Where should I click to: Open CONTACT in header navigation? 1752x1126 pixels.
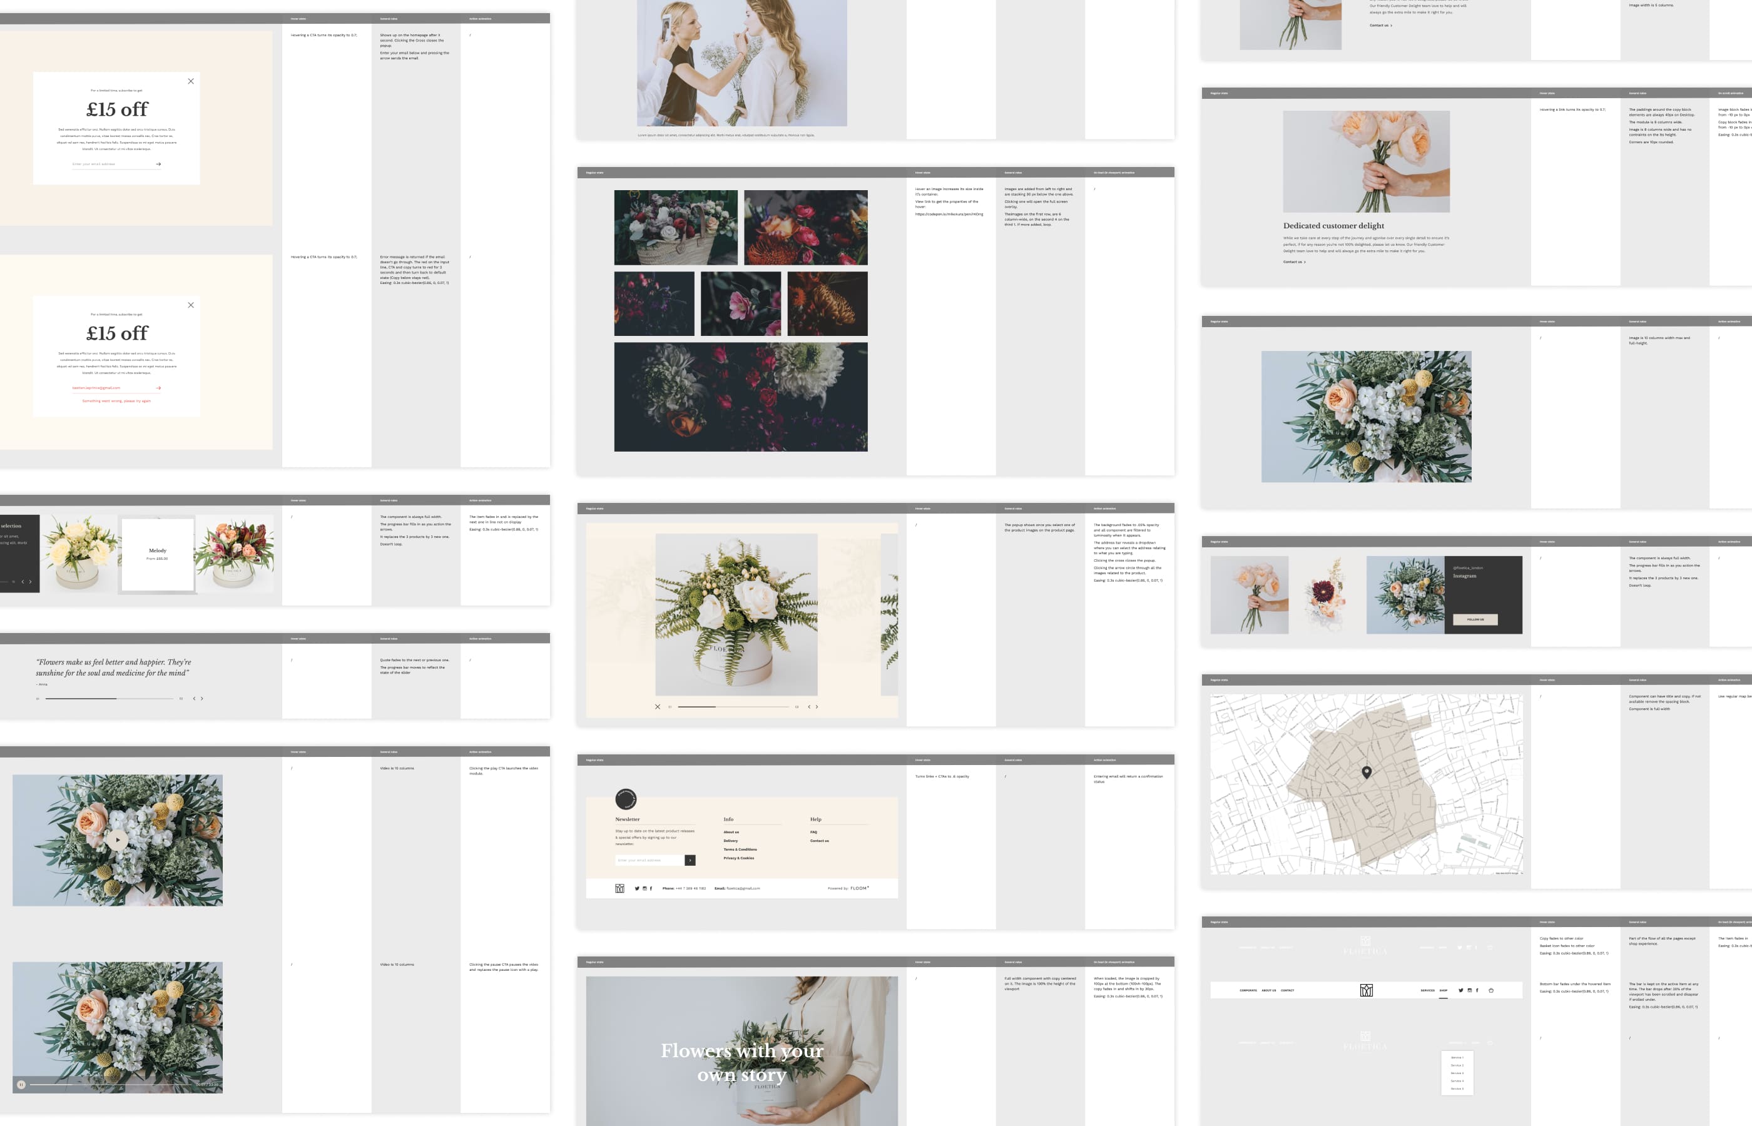(1287, 990)
